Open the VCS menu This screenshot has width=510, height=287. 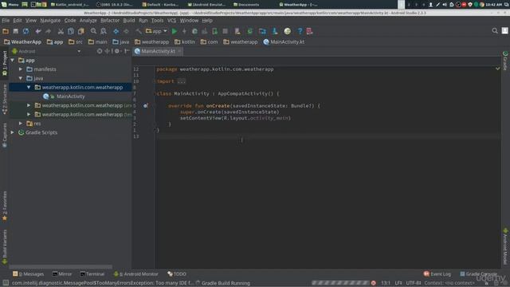pyautogui.click(x=172, y=21)
